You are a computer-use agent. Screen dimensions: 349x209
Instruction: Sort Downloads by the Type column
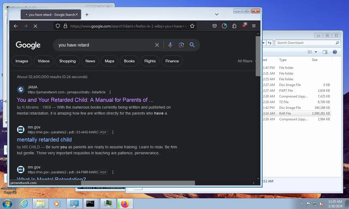[x=294, y=60]
